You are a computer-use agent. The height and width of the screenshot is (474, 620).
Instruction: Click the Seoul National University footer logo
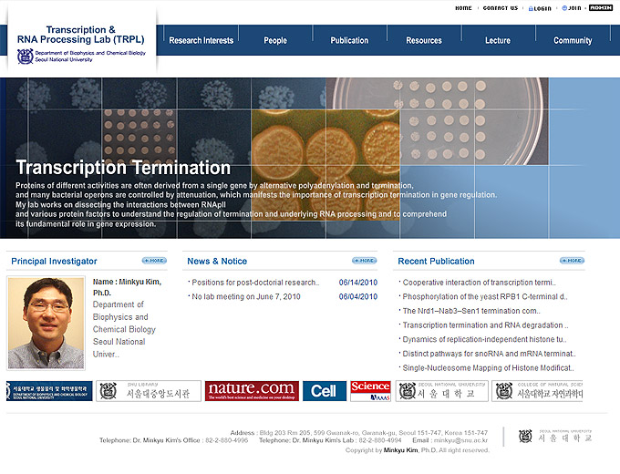[x=554, y=437]
